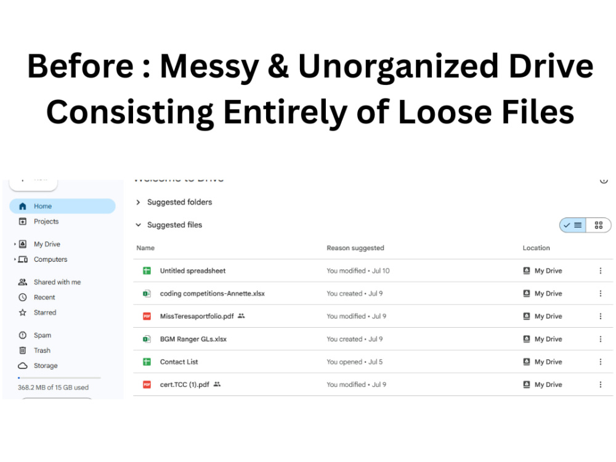Click the Contact List Sheets icon
This screenshot has width=616, height=462.
[x=147, y=362]
